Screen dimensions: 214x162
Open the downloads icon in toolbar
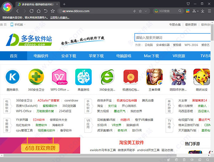coord(203,11)
